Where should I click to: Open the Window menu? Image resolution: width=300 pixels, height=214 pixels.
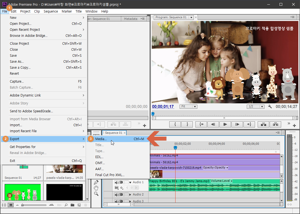click(x=91, y=11)
